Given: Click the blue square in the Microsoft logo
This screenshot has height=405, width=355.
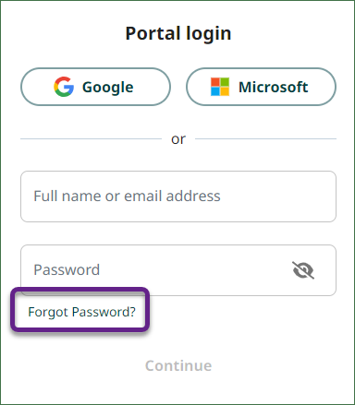Looking at the screenshot, I should point(215,91).
